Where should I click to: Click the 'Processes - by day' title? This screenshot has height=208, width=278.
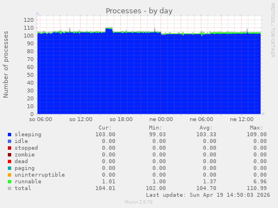click(139, 11)
